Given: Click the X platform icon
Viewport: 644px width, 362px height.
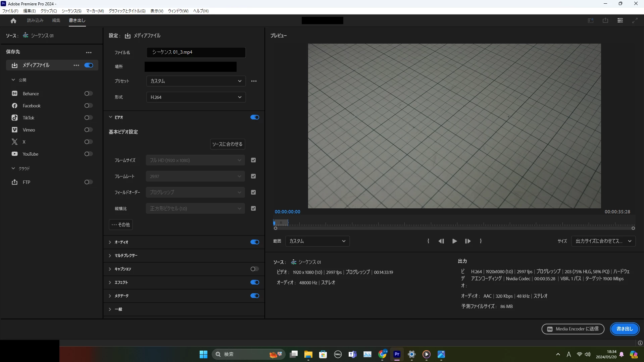Looking at the screenshot, I should [15, 142].
